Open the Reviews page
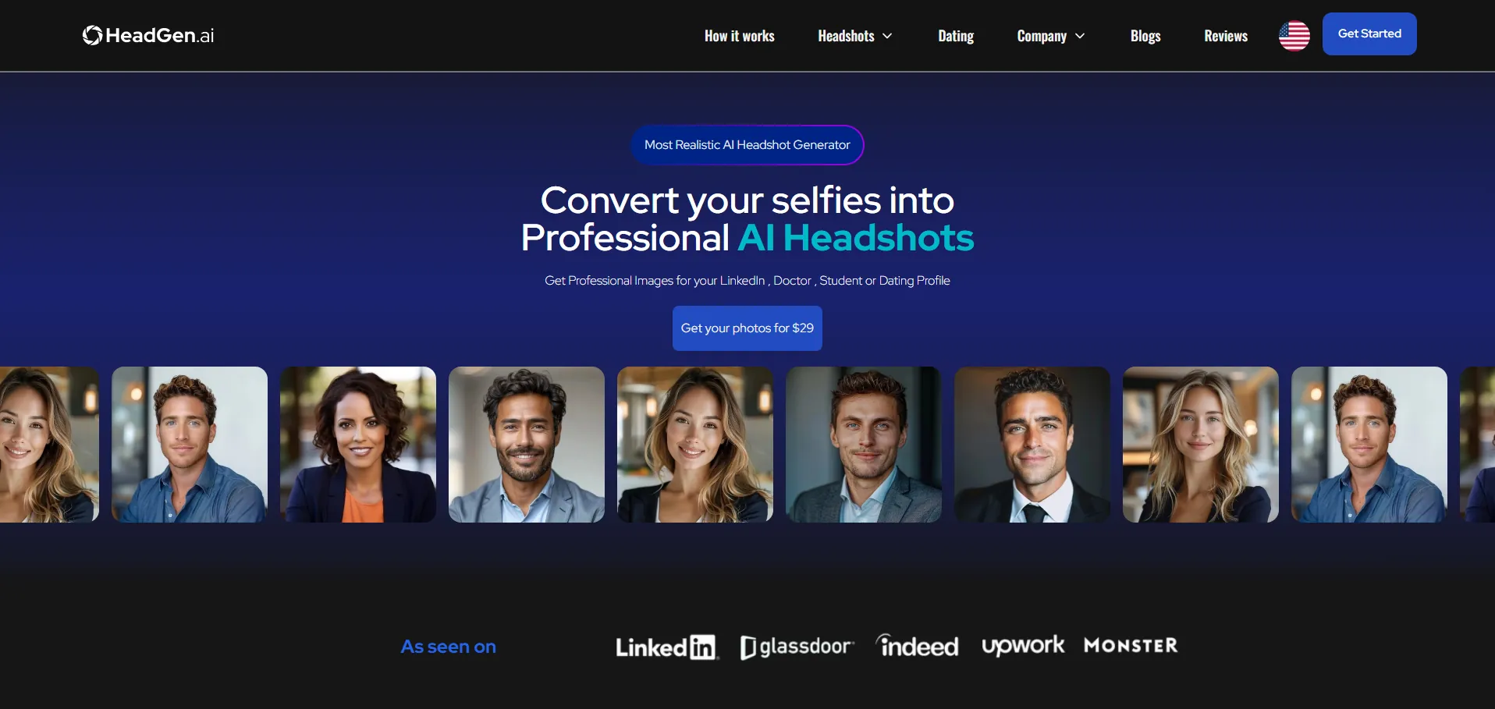The image size is (1495, 709). coord(1225,36)
